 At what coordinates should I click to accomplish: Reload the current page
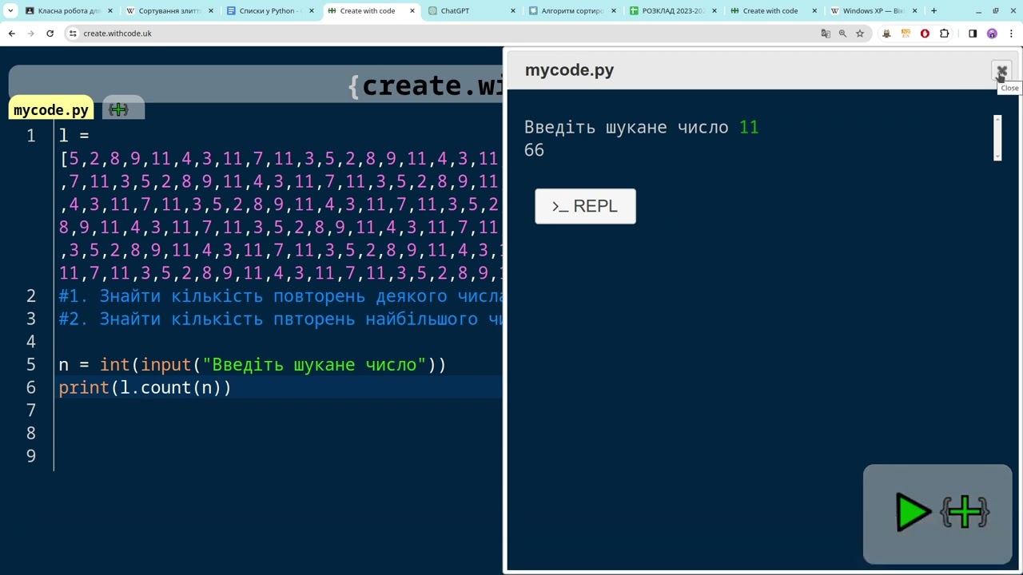(50, 34)
